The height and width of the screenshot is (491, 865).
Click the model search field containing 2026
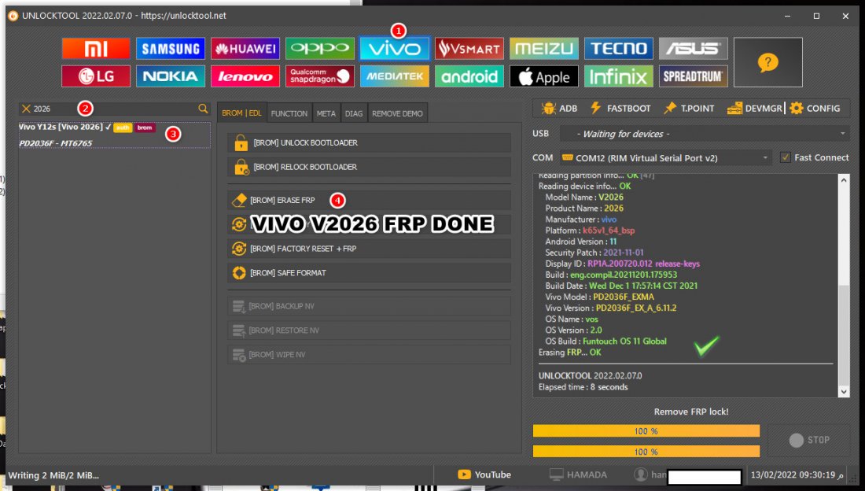(114, 109)
